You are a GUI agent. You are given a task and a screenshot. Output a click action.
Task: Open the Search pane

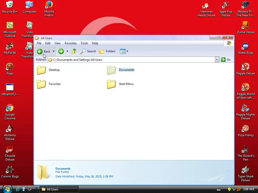pos(88,51)
